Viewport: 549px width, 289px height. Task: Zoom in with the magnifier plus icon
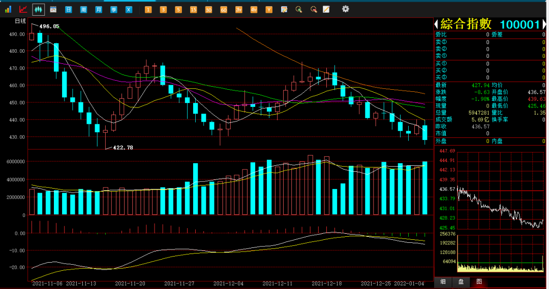click(x=299, y=10)
